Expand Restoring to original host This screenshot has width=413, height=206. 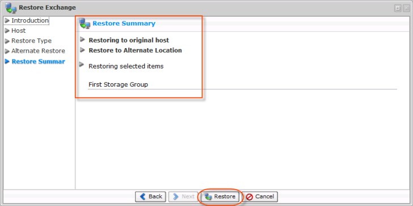pyautogui.click(x=82, y=40)
